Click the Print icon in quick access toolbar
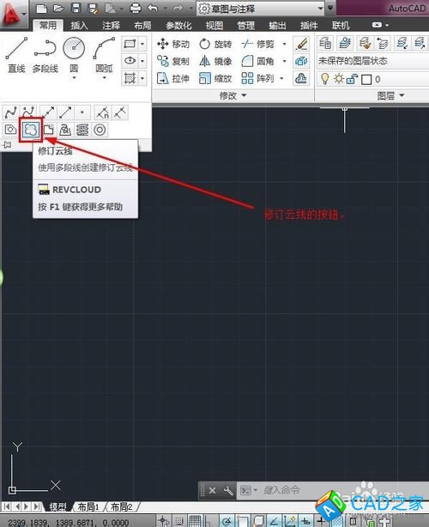Viewport: 429px width, 527px height. click(136, 8)
